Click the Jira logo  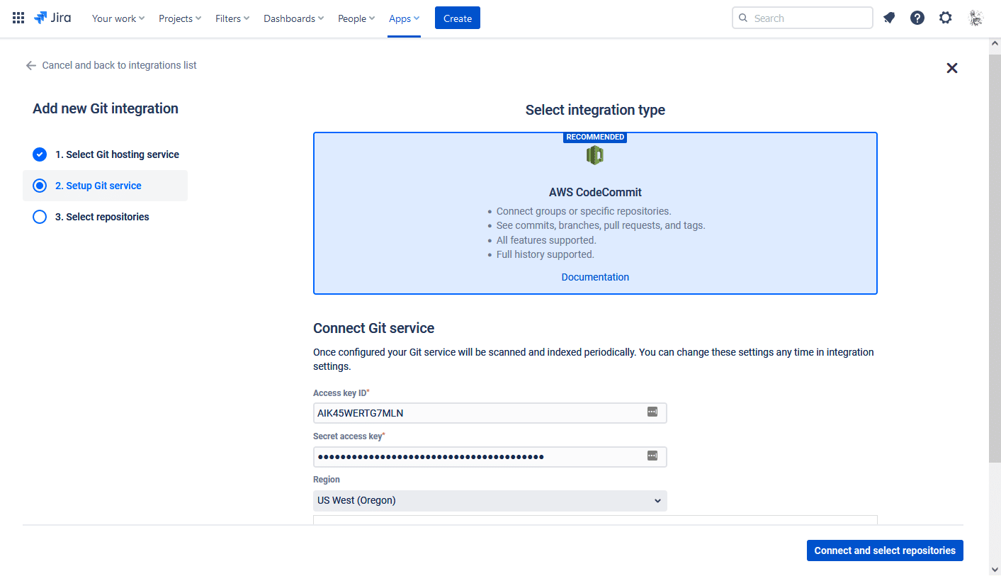point(52,18)
